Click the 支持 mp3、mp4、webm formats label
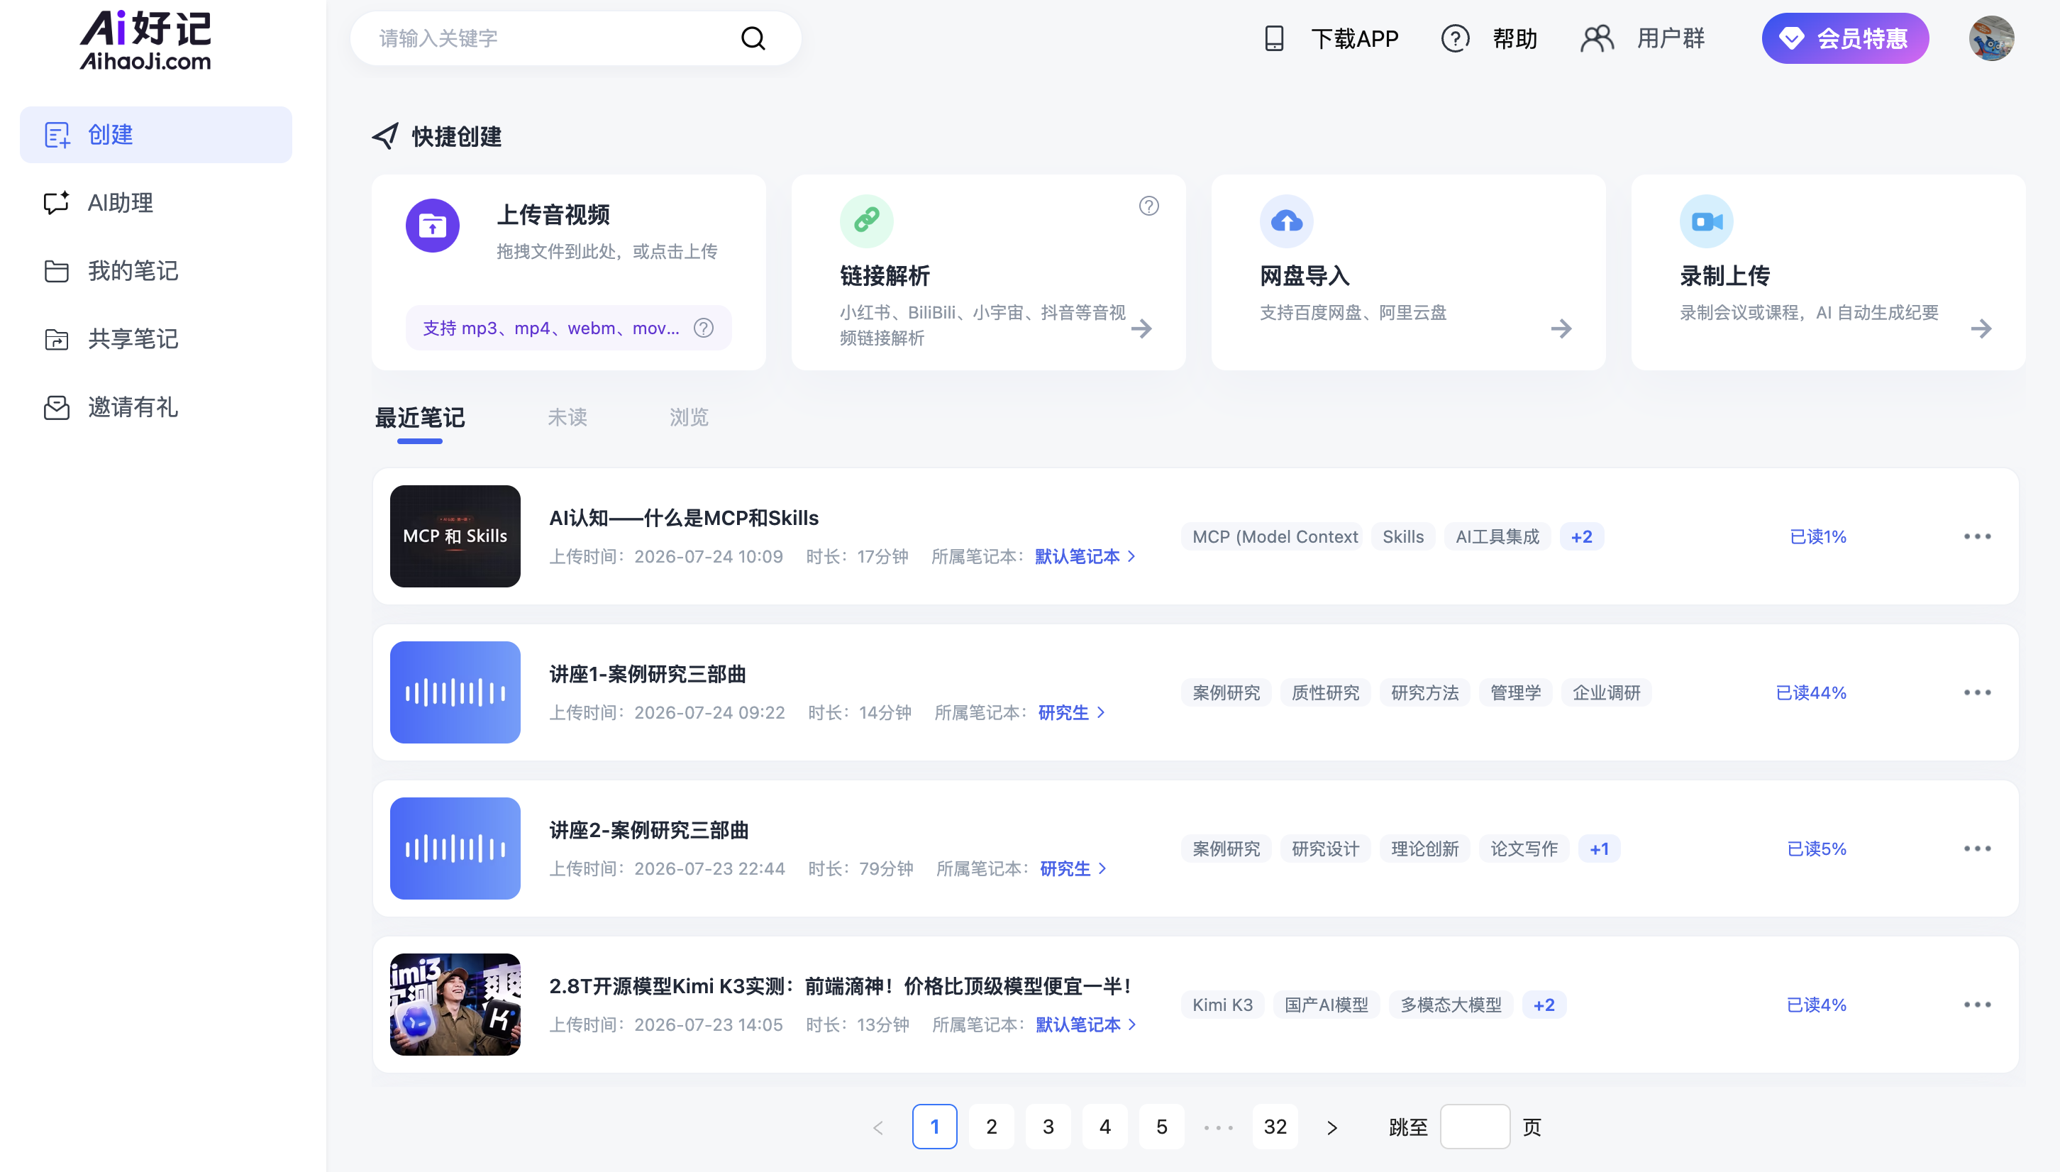This screenshot has width=2060, height=1172. (551, 328)
